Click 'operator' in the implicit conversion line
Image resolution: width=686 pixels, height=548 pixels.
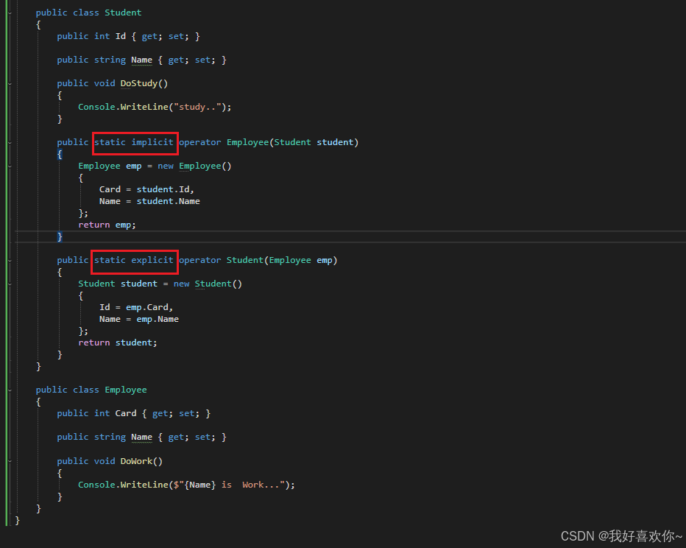pos(200,142)
